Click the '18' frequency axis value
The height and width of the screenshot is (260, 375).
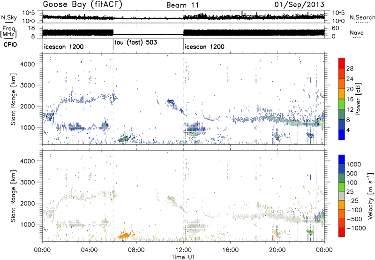[x=31, y=28]
